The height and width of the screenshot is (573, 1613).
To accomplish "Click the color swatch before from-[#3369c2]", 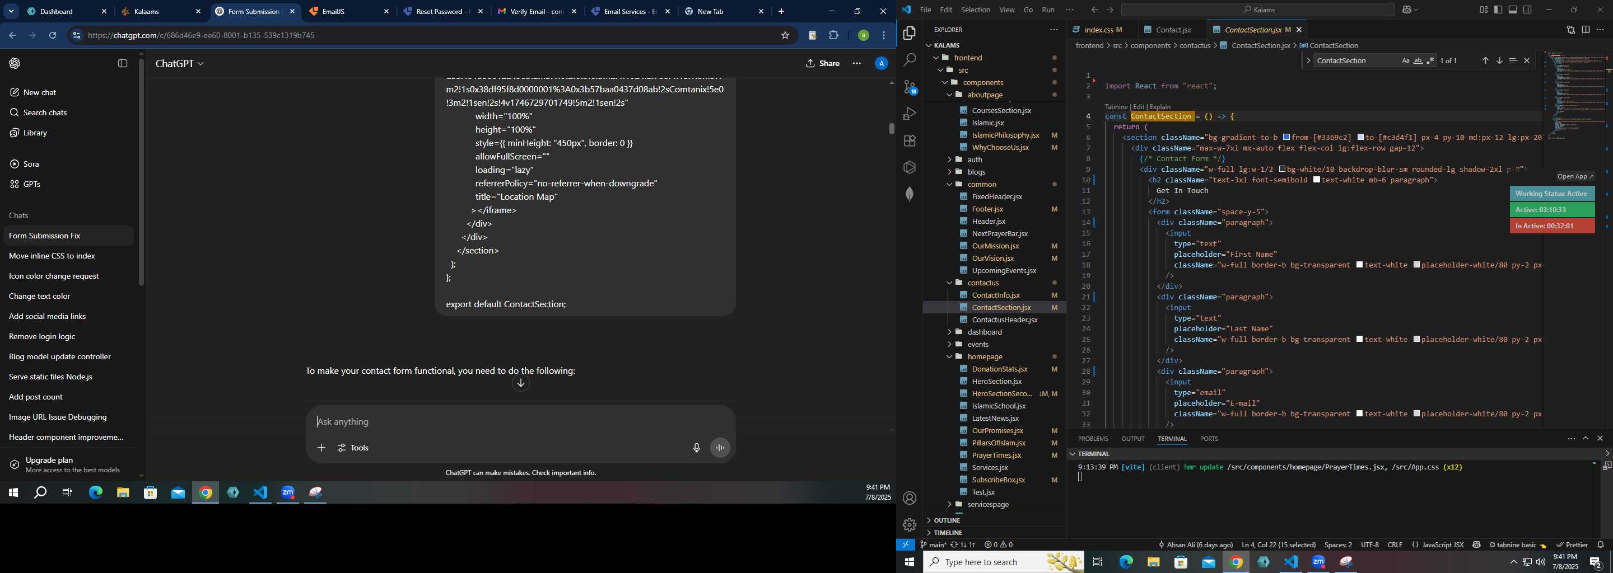I will click(1286, 137).
